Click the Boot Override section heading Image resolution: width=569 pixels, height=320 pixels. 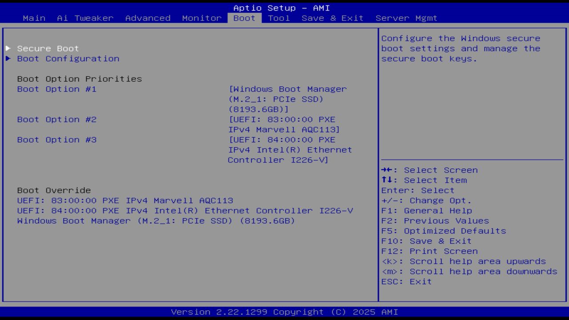53,190
